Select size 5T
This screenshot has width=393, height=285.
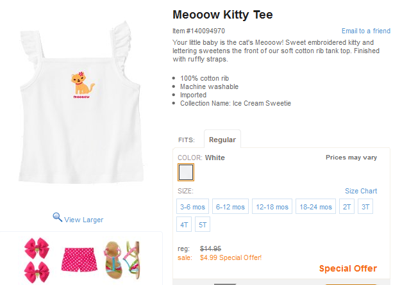tap(203, 225)
